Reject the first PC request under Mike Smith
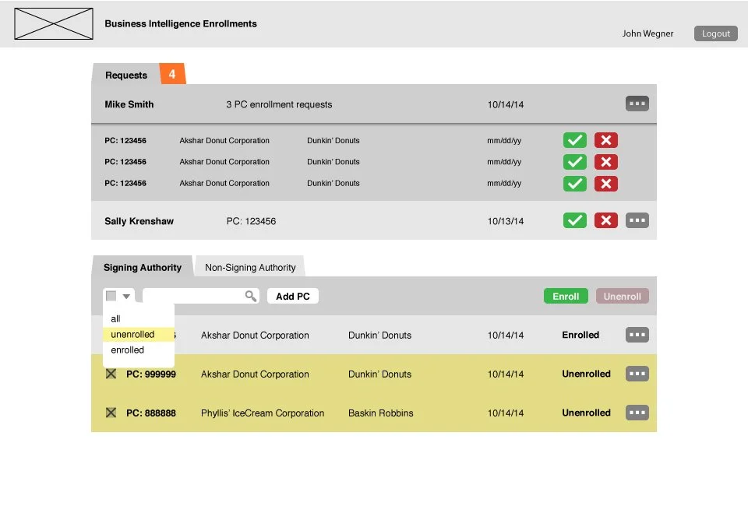 606,140
